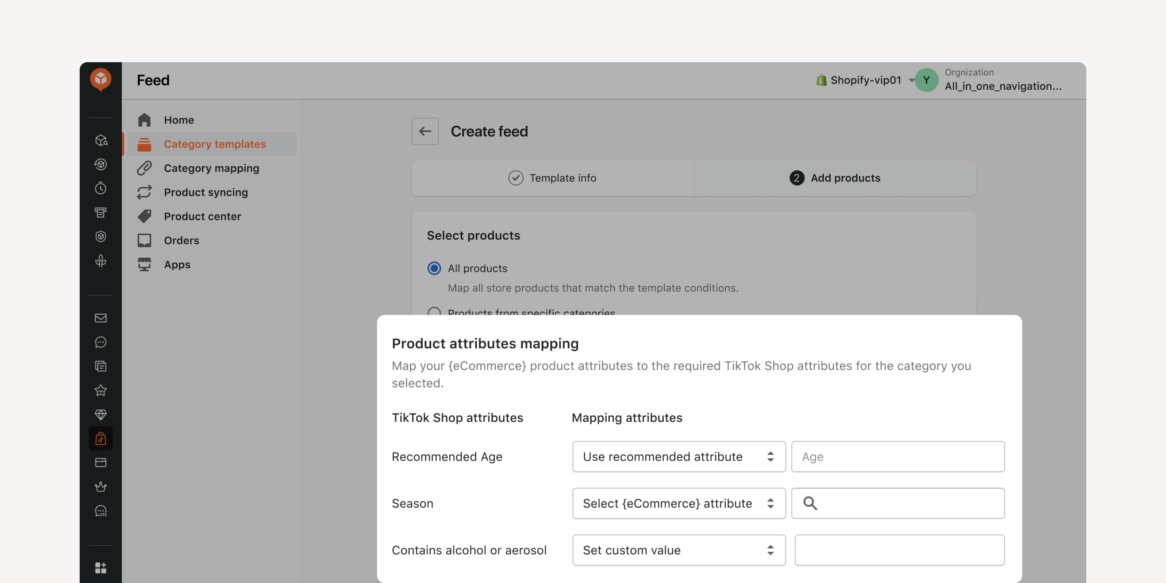
Task: Select the All products radio button
Action: point(434,268)
